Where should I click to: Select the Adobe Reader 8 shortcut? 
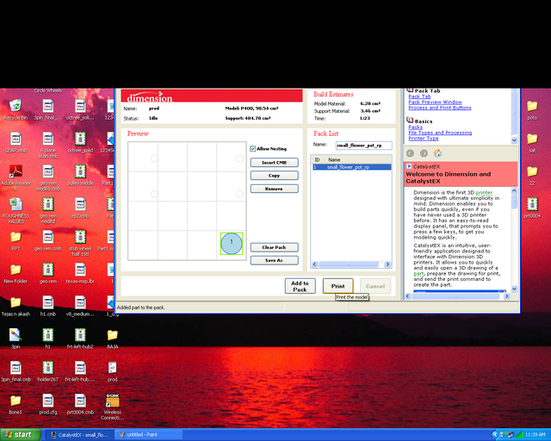(x=15, y=178)
